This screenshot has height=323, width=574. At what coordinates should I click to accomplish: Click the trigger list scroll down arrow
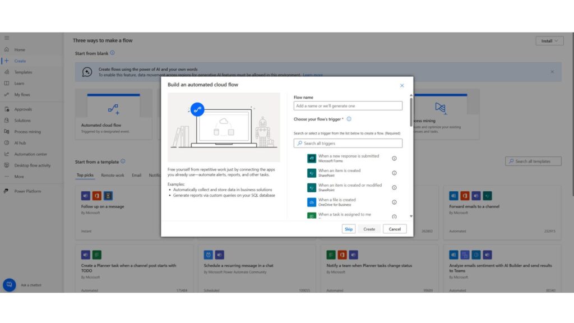click(x=411, y=216)
